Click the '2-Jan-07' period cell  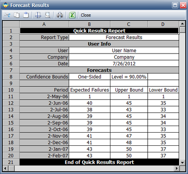point(44,149)
